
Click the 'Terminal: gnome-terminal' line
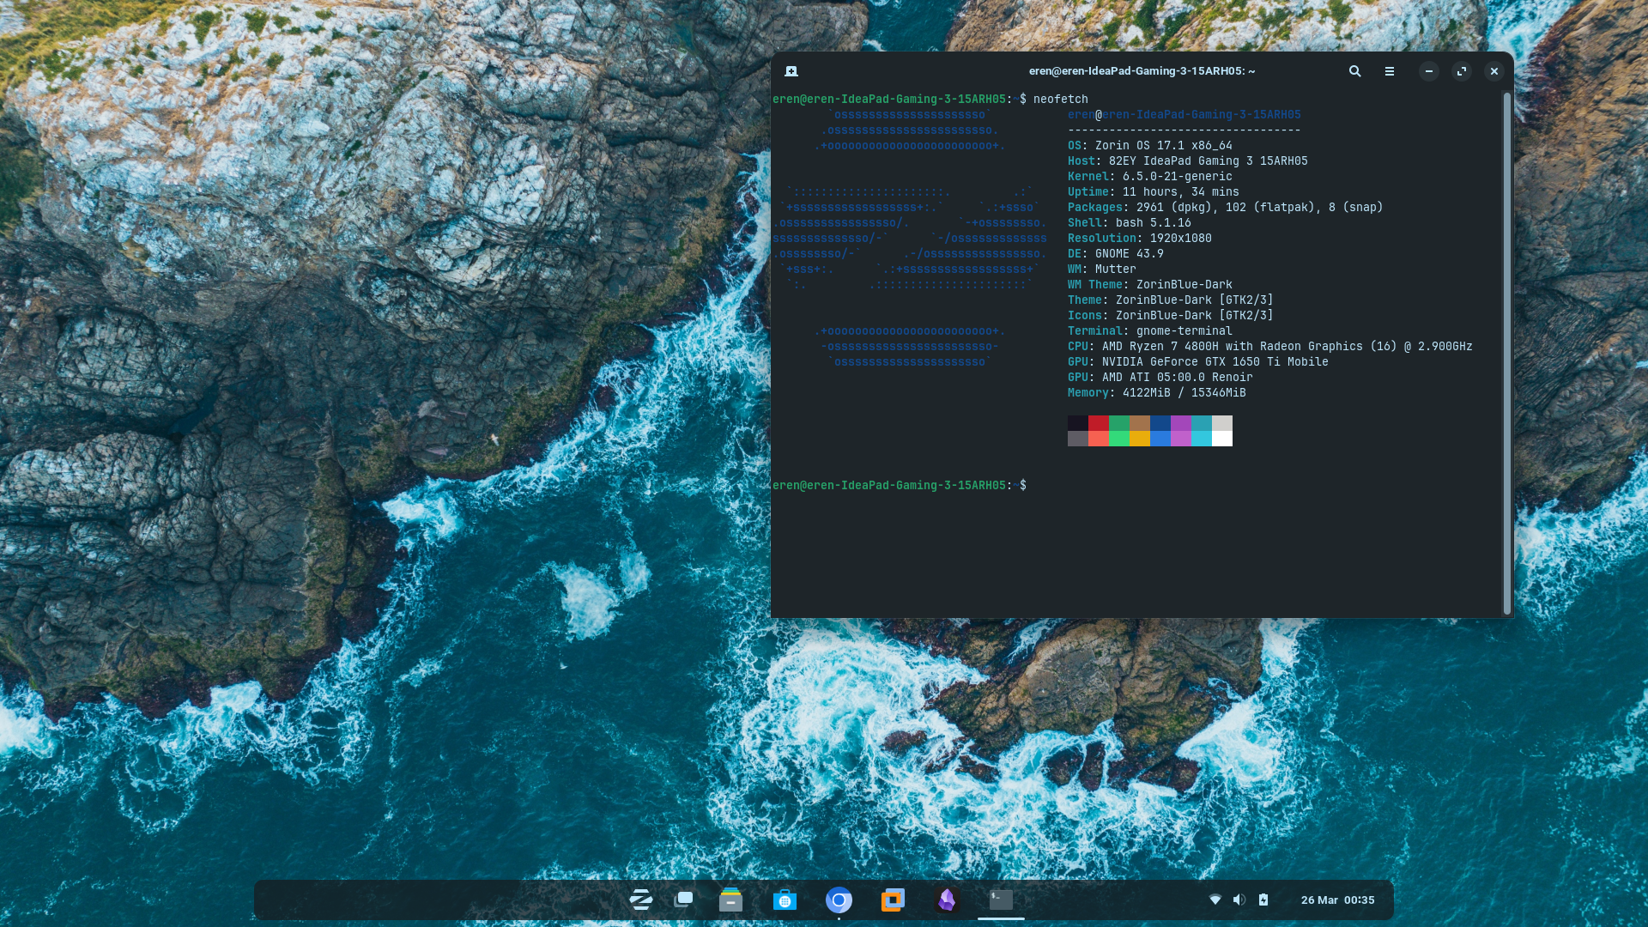[1149, 330]
